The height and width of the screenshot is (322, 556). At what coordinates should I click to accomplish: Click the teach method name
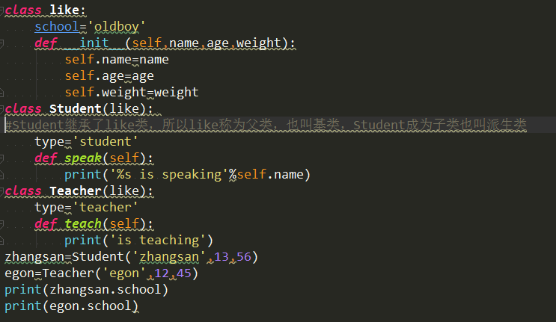83,224
